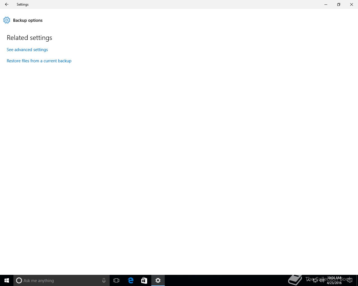
Task: Open Restore files from a current backup
Action: (39, 61)
